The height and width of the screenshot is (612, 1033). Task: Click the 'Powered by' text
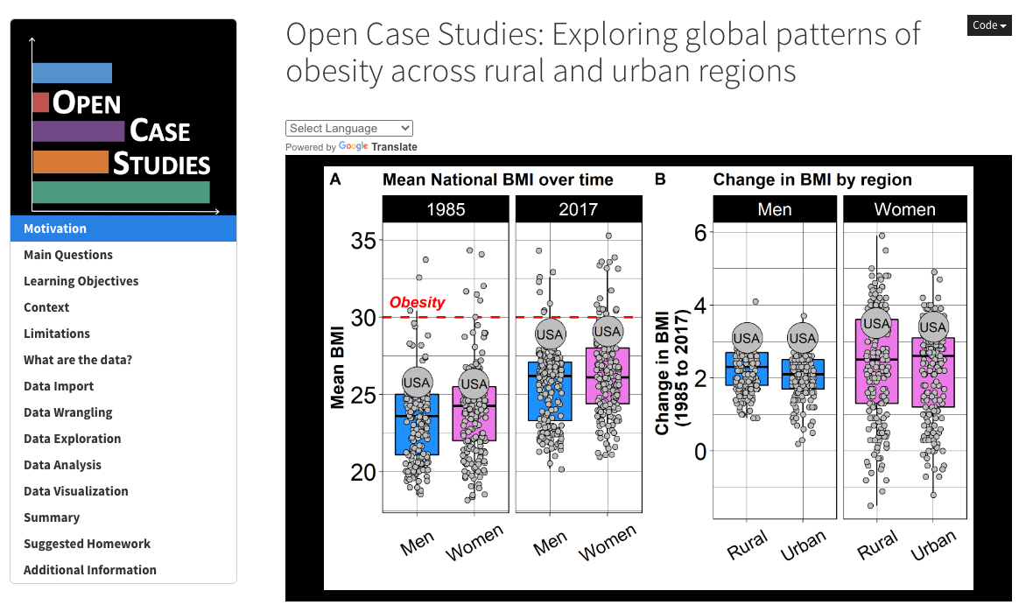click(x=311, y=147)
